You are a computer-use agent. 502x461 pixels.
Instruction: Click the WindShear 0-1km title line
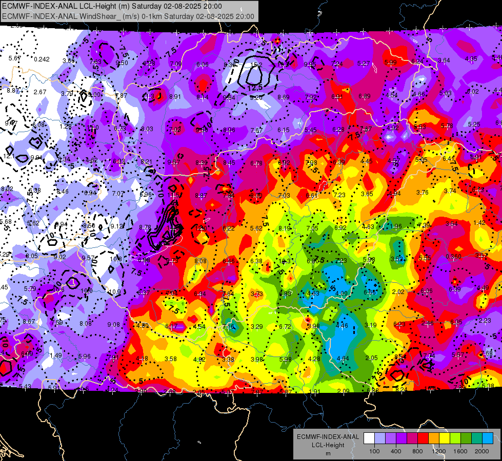click(128, 16)
